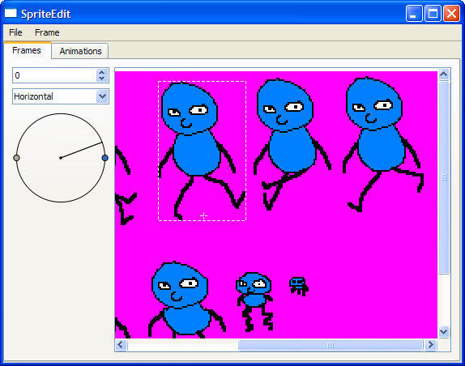Open the Horizontal combo box
This screenshot has height=366, width=465.
[61, 96]
